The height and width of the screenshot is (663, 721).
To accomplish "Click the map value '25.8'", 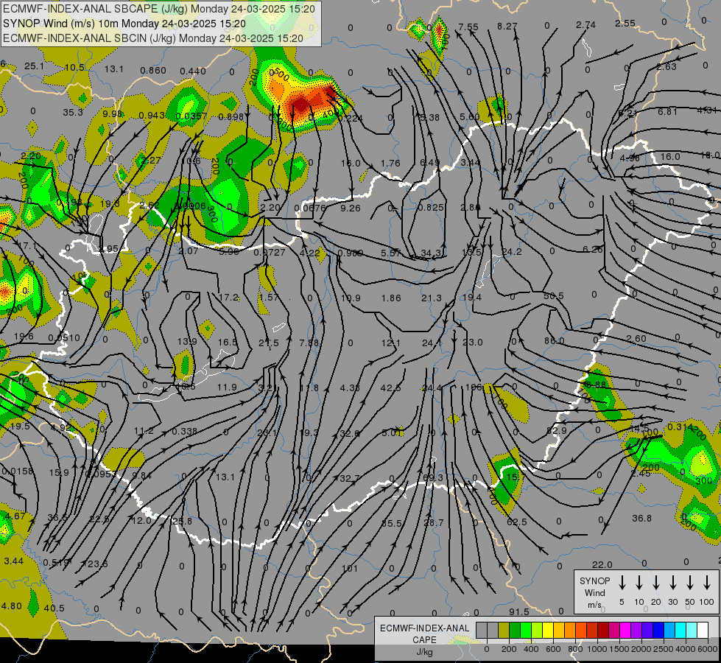I will point(183,522).
